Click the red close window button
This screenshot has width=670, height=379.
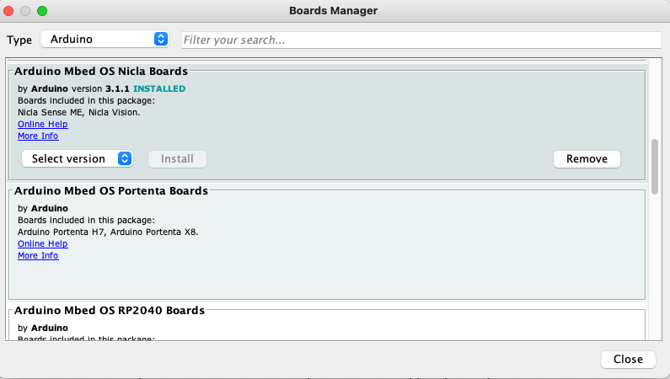8,11
